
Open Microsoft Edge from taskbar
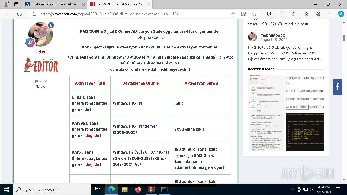(x=111, y=190)
